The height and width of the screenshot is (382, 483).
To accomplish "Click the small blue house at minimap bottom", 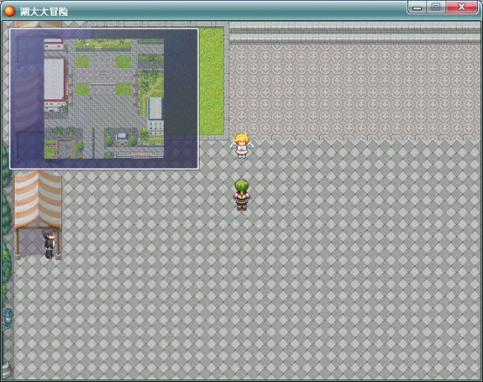I will (122, 138).
